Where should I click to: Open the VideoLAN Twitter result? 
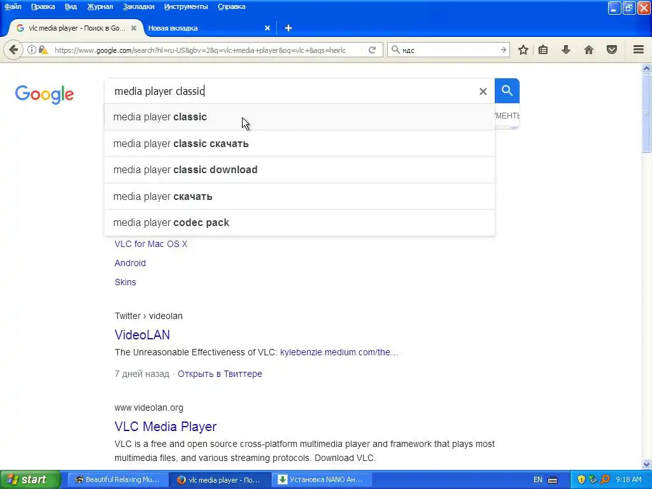pyautogui.click(x=142, y=335)
